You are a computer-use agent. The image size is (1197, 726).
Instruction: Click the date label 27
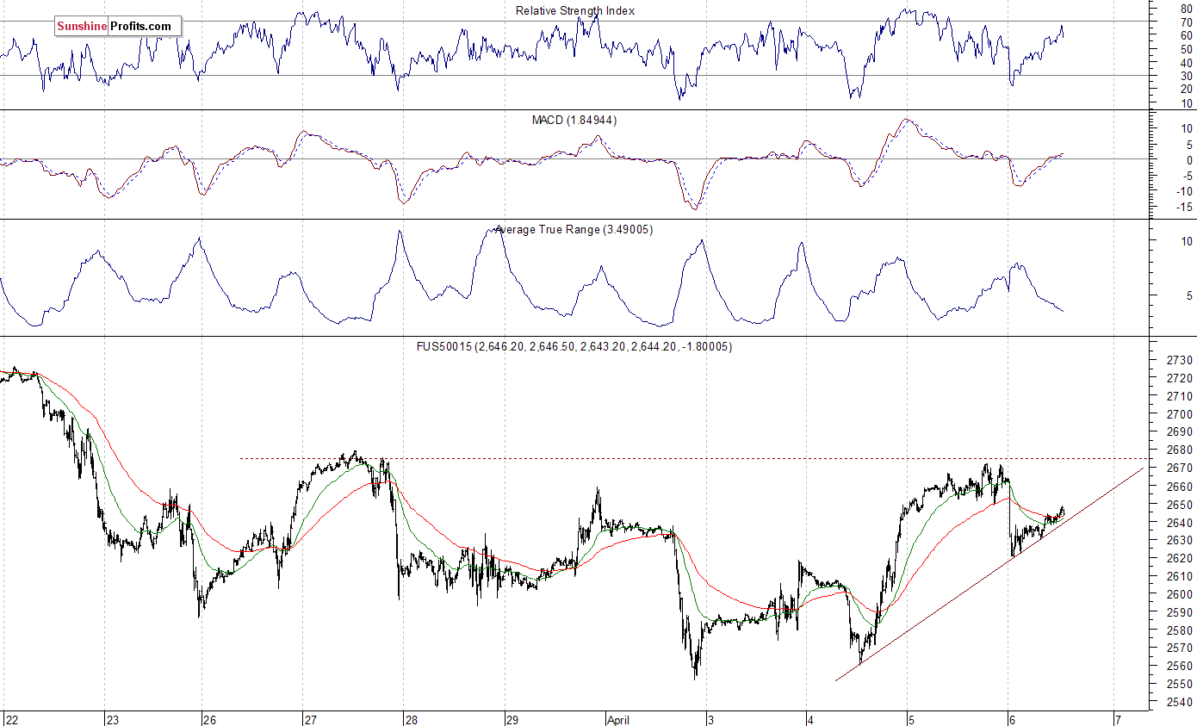(311, 718)
